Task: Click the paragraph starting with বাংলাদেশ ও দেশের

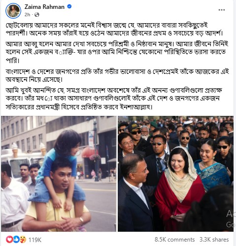Action: [117, 75]
